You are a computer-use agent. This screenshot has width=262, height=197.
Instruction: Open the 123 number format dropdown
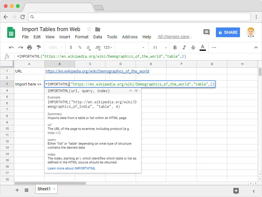108,47
